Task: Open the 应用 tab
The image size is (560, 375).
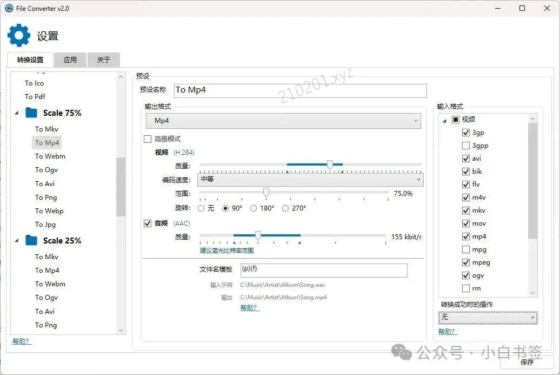Action: pyautogui.click(x=70, y=60)
